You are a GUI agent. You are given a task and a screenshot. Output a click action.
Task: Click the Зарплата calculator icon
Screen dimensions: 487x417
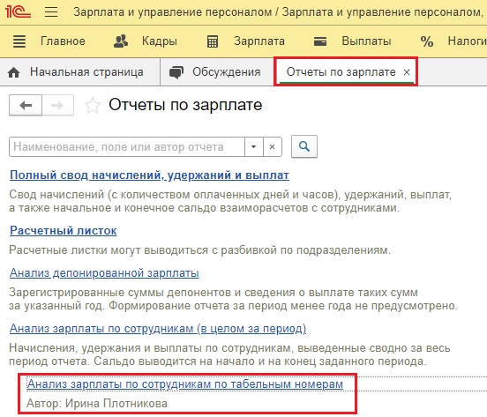point(213,41)
